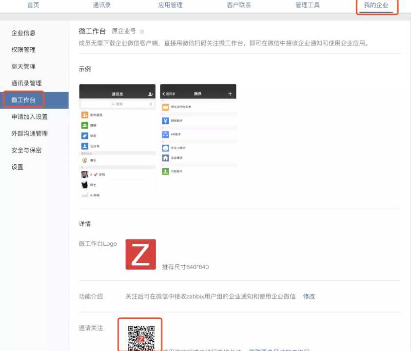This screenshot has height=351, width=411.
Task: Switch to the 通讯录 tab
Action: tap(102, 5)
